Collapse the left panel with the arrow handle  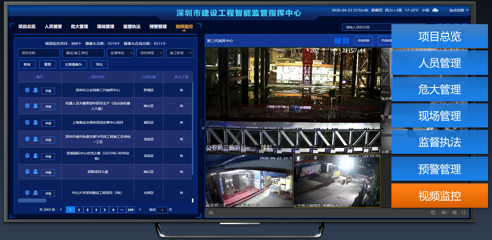click(203, 128)
